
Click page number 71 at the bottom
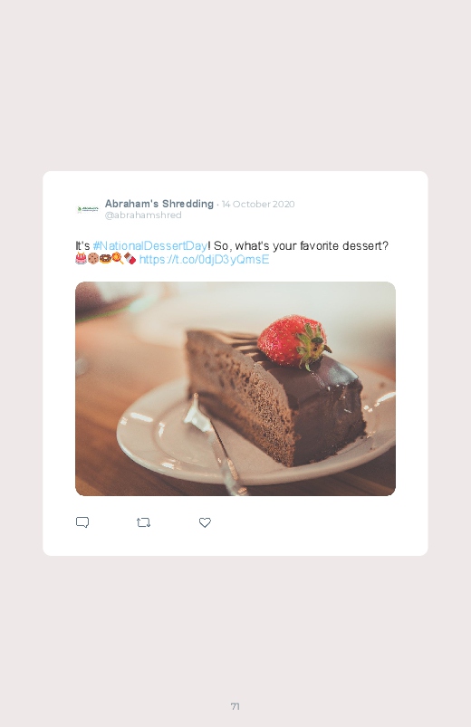[x=235, y=706]
